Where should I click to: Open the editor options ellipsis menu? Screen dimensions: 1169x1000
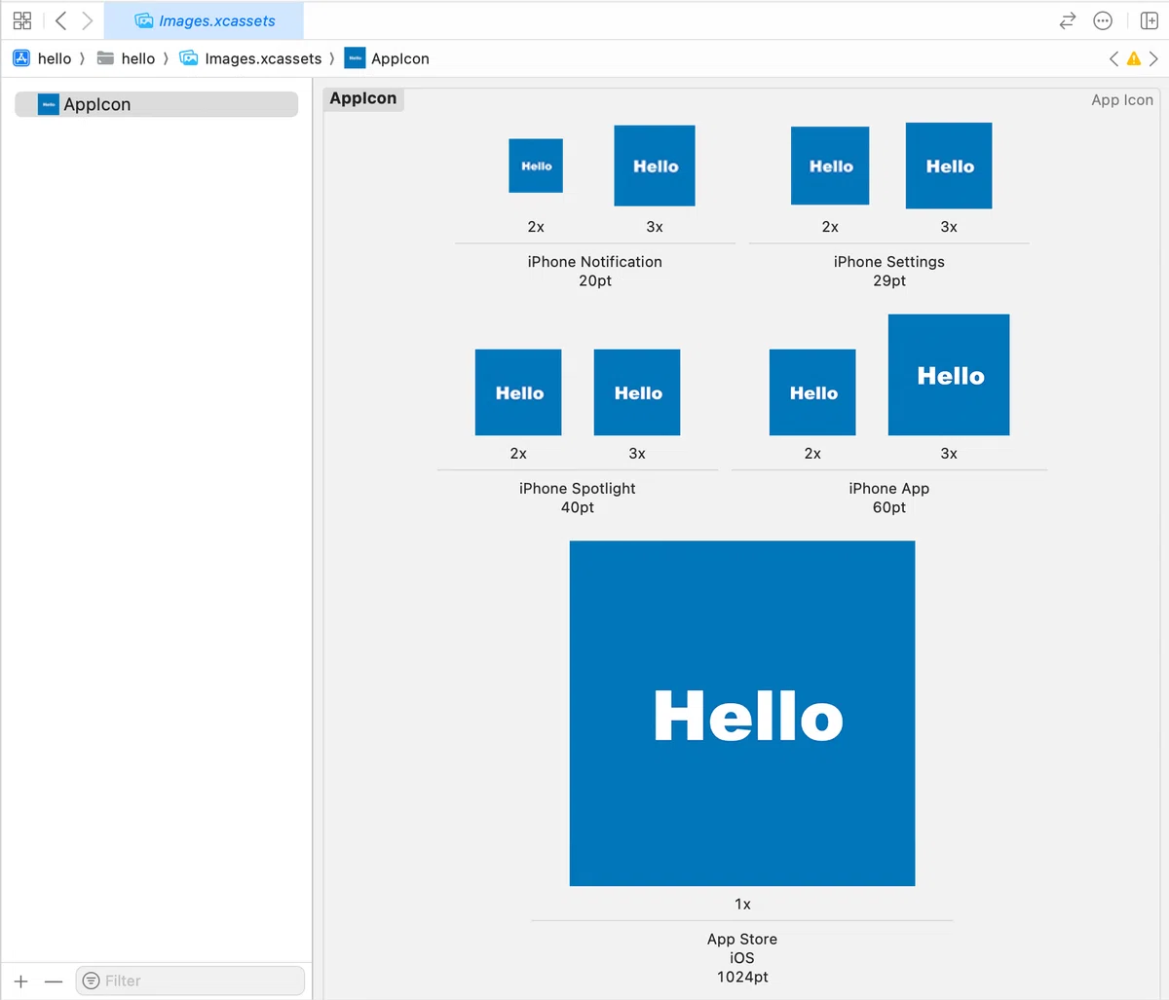coord(1103,20)
